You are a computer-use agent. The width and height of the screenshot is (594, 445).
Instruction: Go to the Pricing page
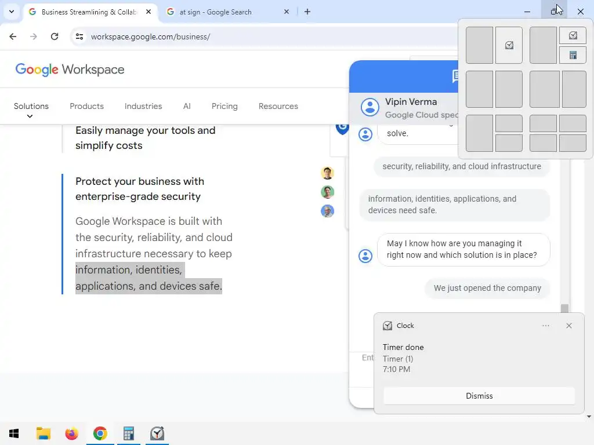(224, 107)
